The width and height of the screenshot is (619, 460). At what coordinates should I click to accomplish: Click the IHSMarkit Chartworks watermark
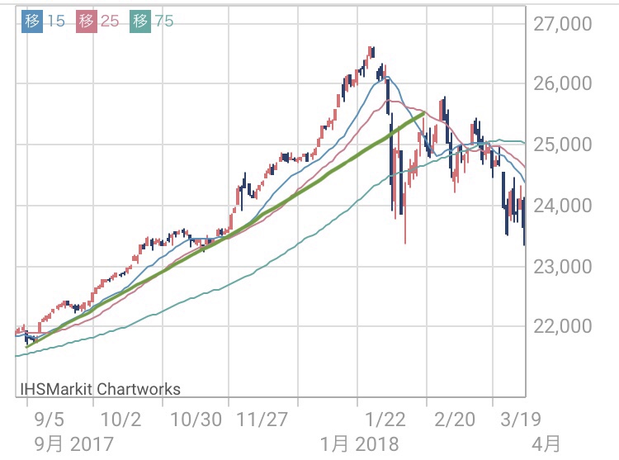(100, 388)
